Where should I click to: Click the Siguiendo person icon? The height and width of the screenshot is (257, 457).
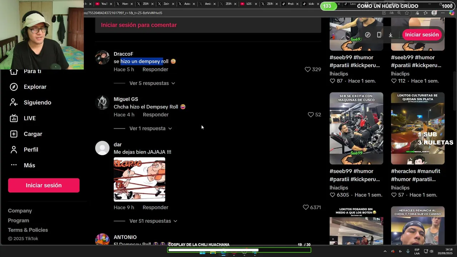14,102
